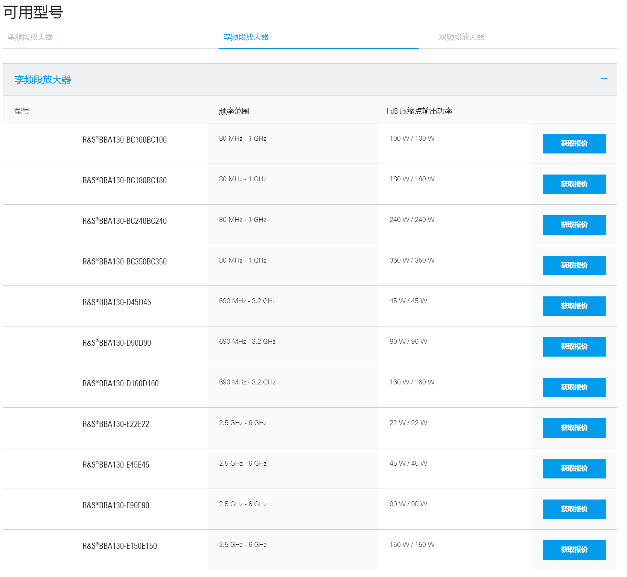
Task: Click the 频率范围 column header
Action: (234, 111)
